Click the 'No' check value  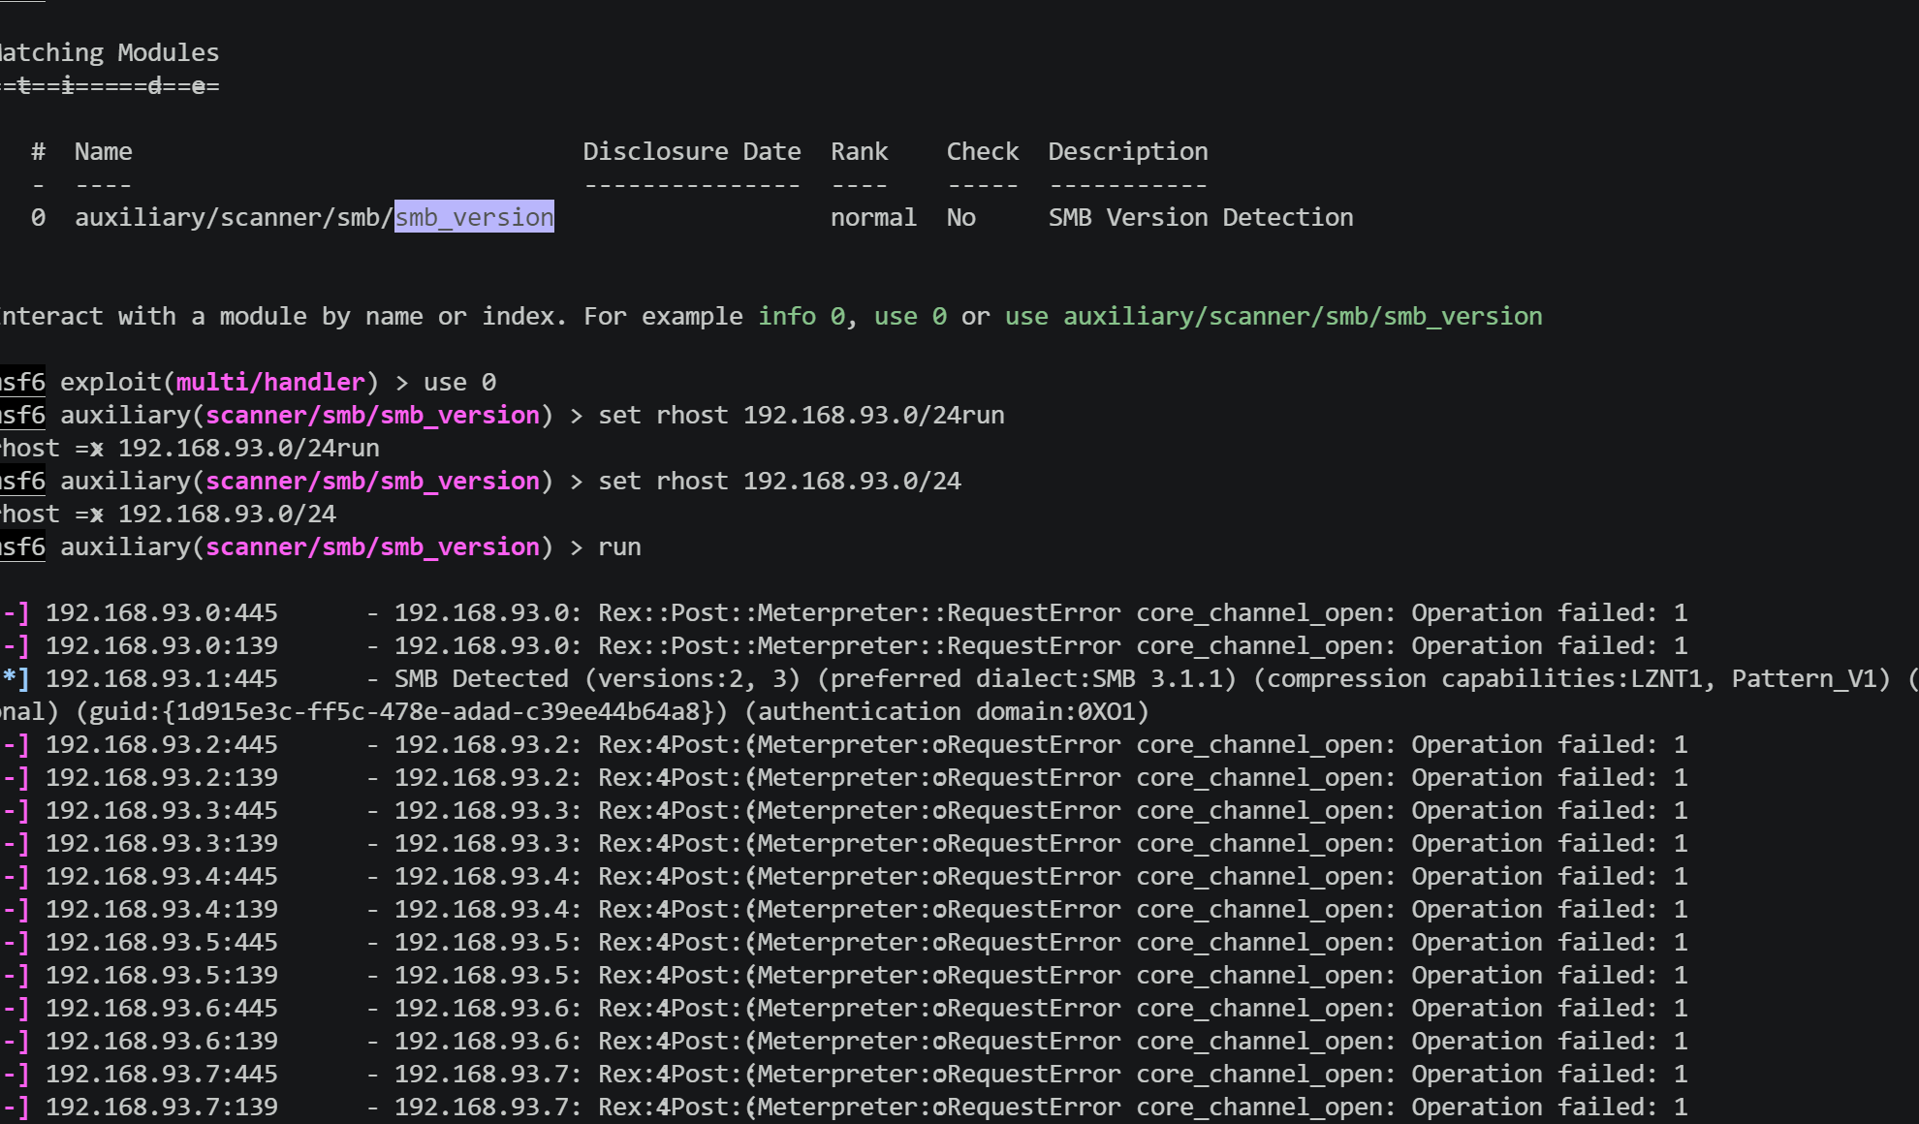click(961, 217)
